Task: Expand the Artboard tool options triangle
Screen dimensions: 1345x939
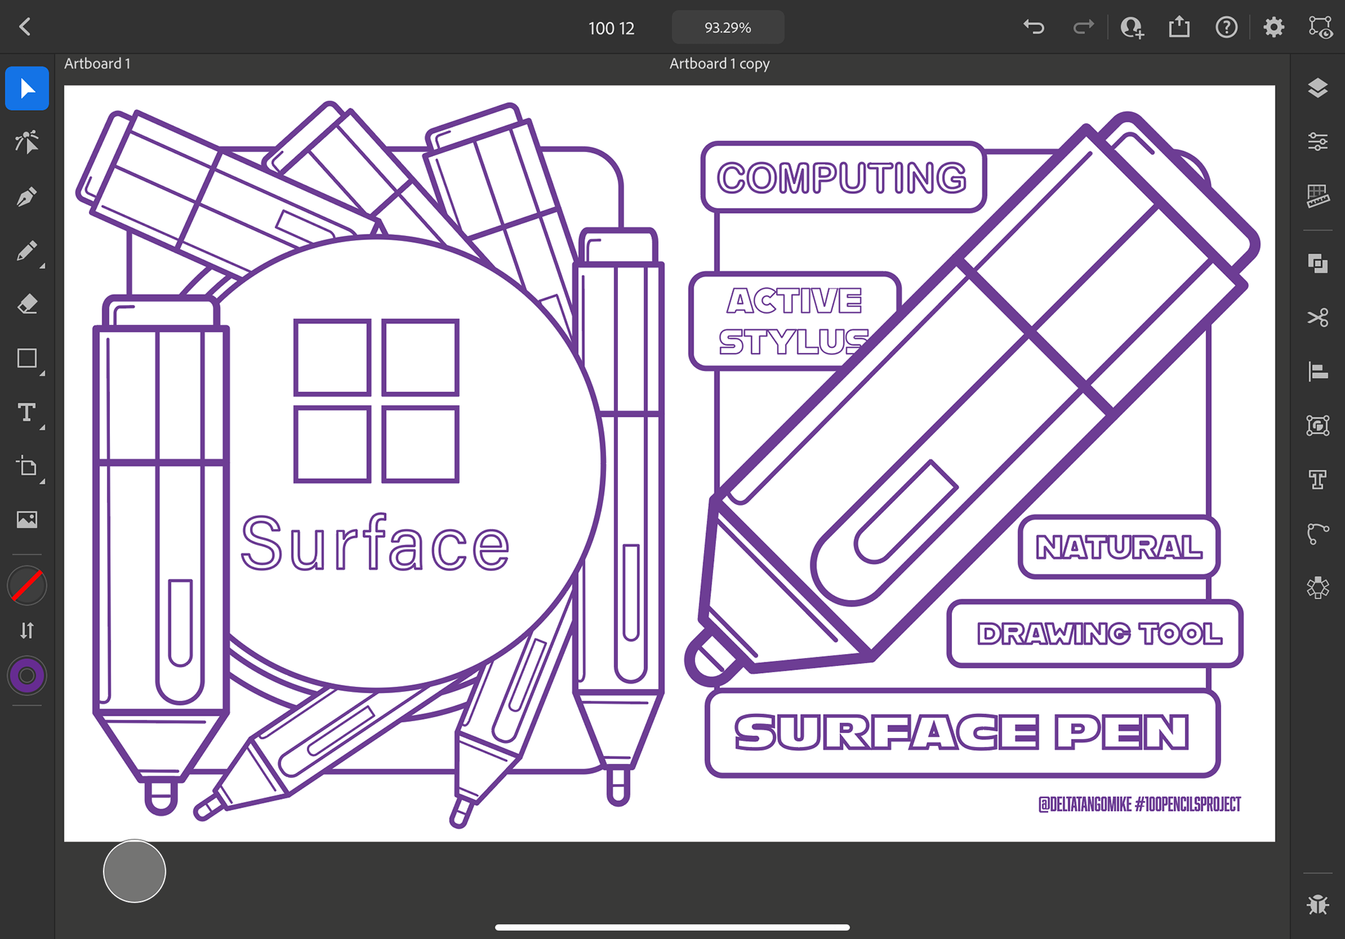Action: 42,482
